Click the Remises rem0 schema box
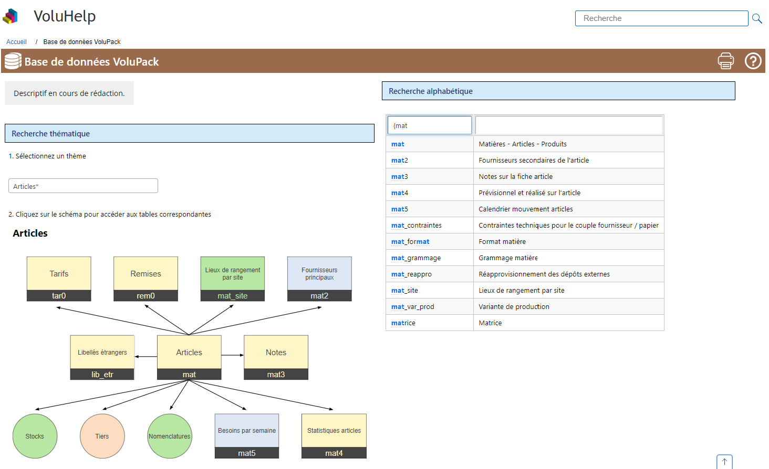 point(146,279)
